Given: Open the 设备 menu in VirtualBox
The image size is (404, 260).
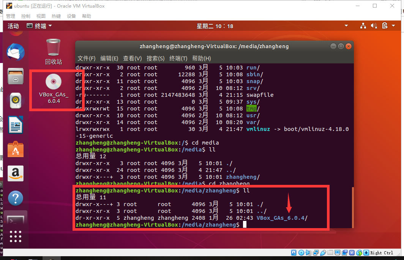Looking at the screenshot, I should (x=71, y=16).
